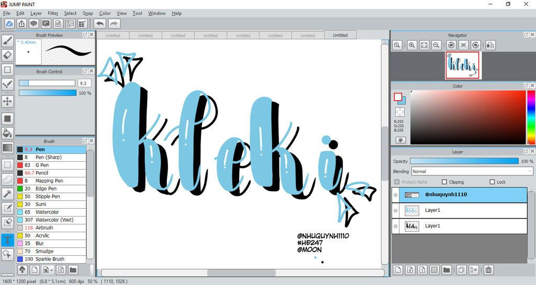Close the Color panel
536x285 pixels.
tap(532, 86)
